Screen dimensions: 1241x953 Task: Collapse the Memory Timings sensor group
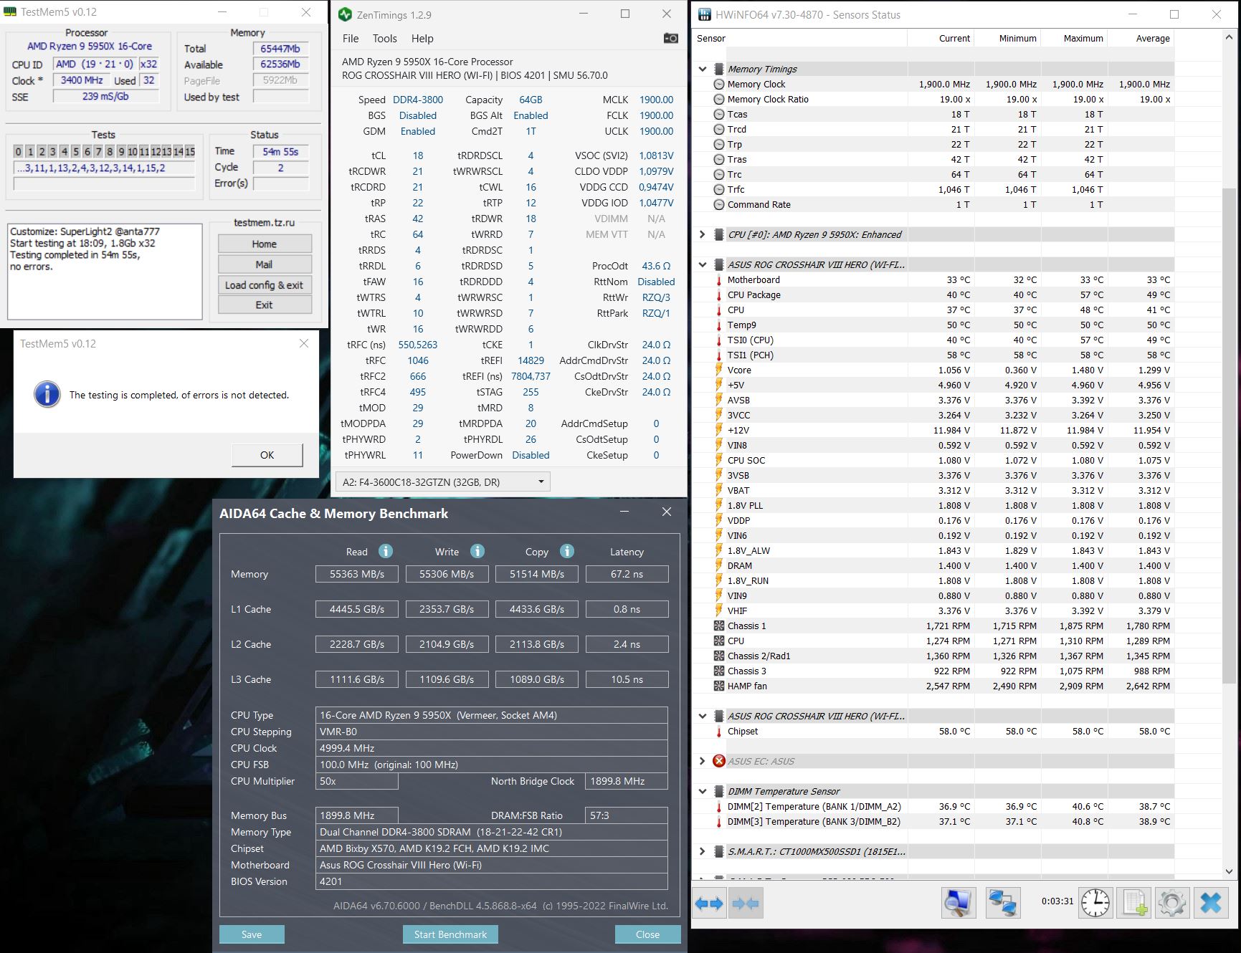click(703, 69)
